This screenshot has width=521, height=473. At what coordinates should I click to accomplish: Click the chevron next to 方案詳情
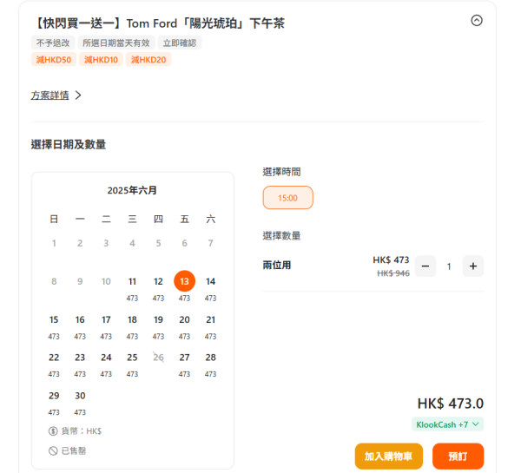click(x=78, y=95)
